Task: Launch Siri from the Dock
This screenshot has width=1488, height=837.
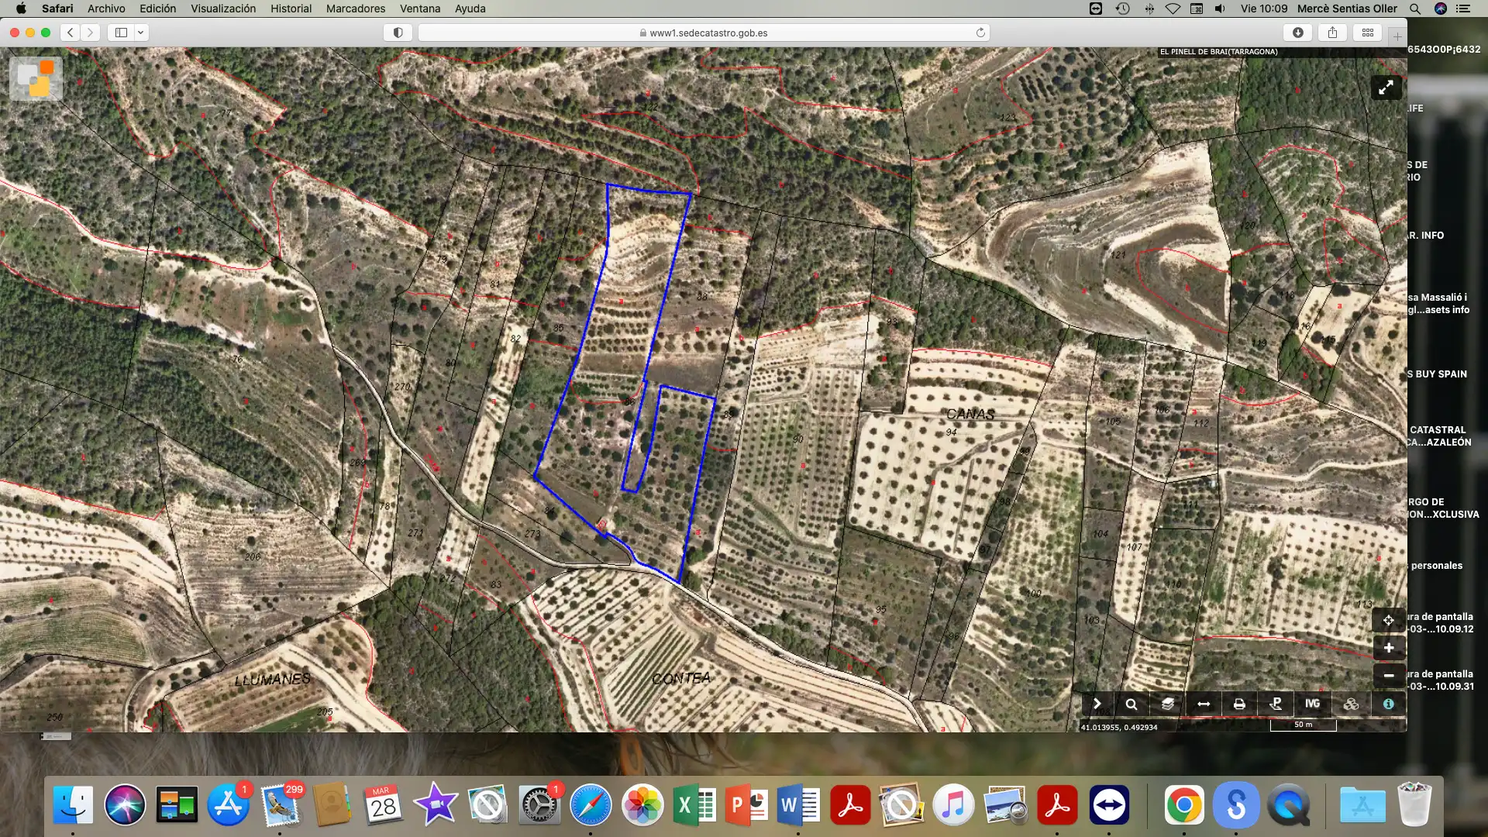Action: [x=125, y=805]
